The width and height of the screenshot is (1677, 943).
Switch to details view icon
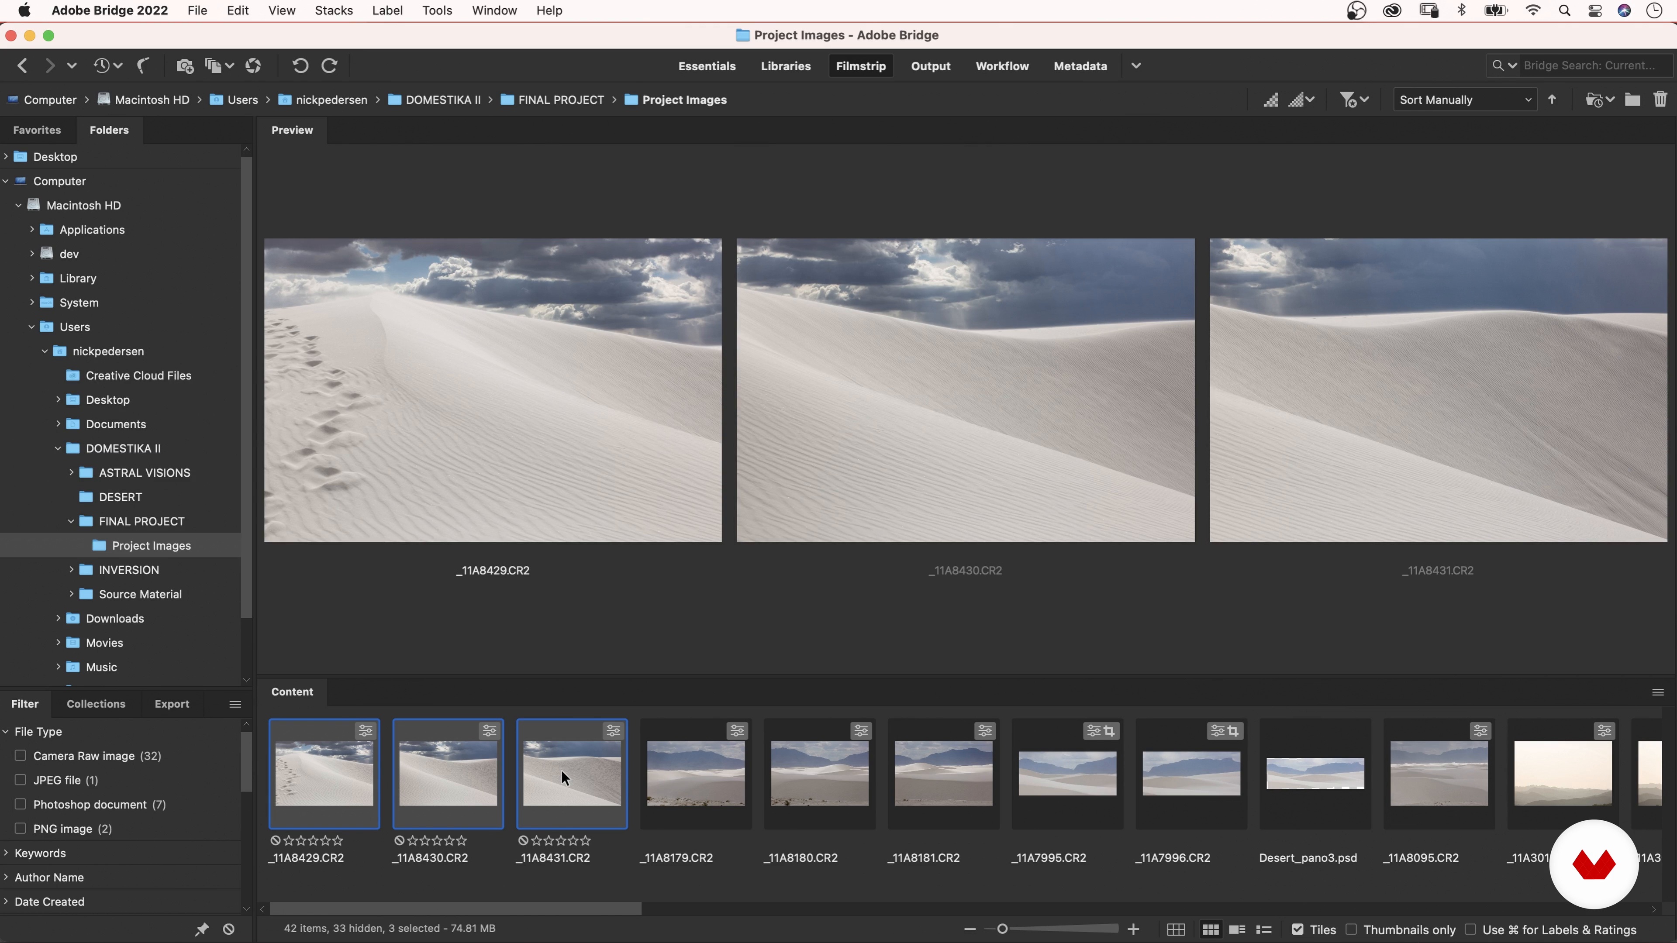(x=1237, y=930)
